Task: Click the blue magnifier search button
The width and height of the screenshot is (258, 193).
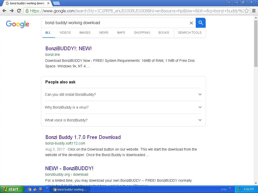Action: click(201, 23)
